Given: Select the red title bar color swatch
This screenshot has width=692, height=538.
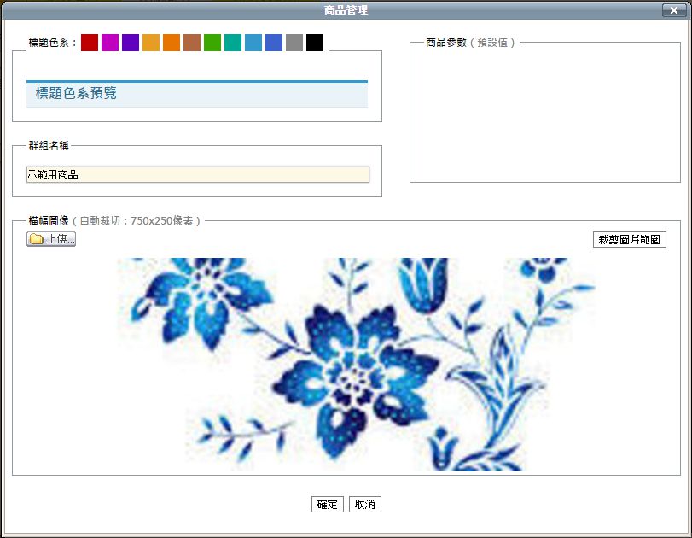Looking at the screenshot, I should pyautogui.click(x=90, y=43).
